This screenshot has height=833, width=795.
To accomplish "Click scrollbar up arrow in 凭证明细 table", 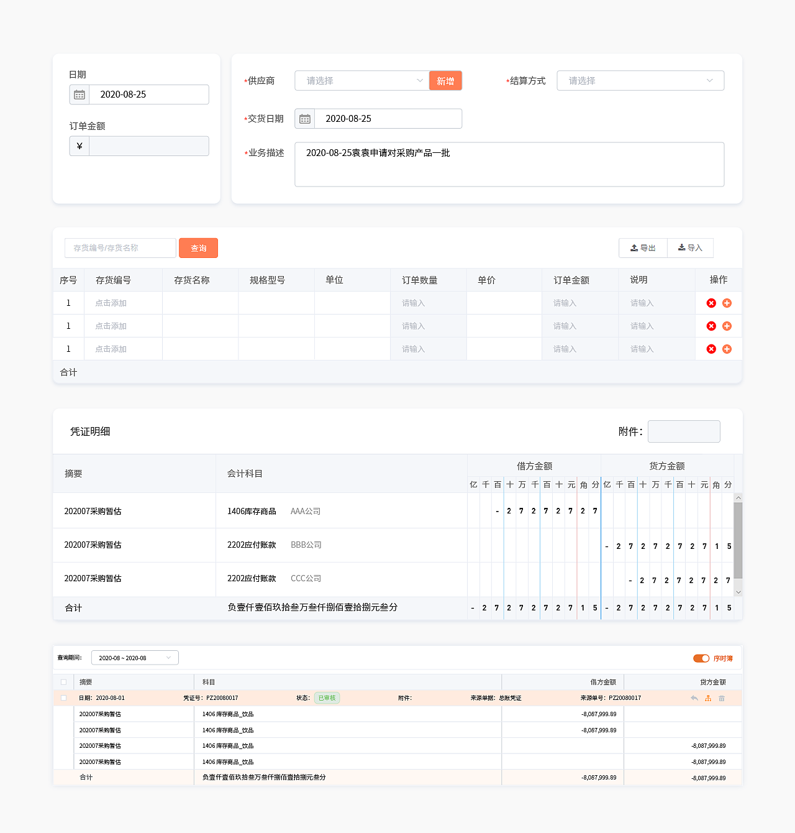I will pyautogui.click(x=738, y=497).
